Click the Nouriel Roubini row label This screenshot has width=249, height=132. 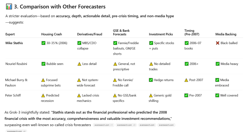tap(16, 64)
